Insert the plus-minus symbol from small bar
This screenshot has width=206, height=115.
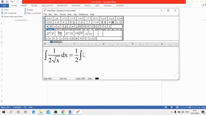(x=77, y=27)
